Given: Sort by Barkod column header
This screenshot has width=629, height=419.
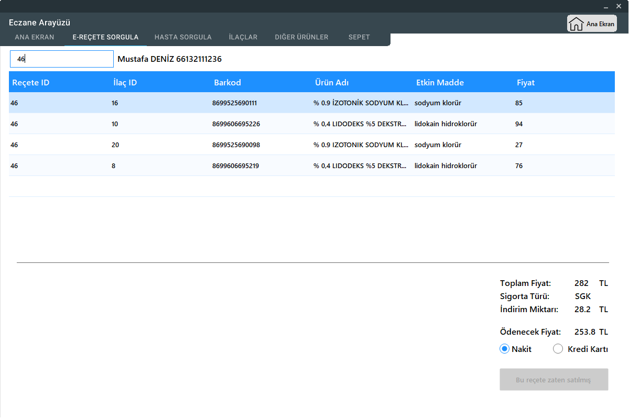Looking at the screenshot, I should click(x=227, y=83).
